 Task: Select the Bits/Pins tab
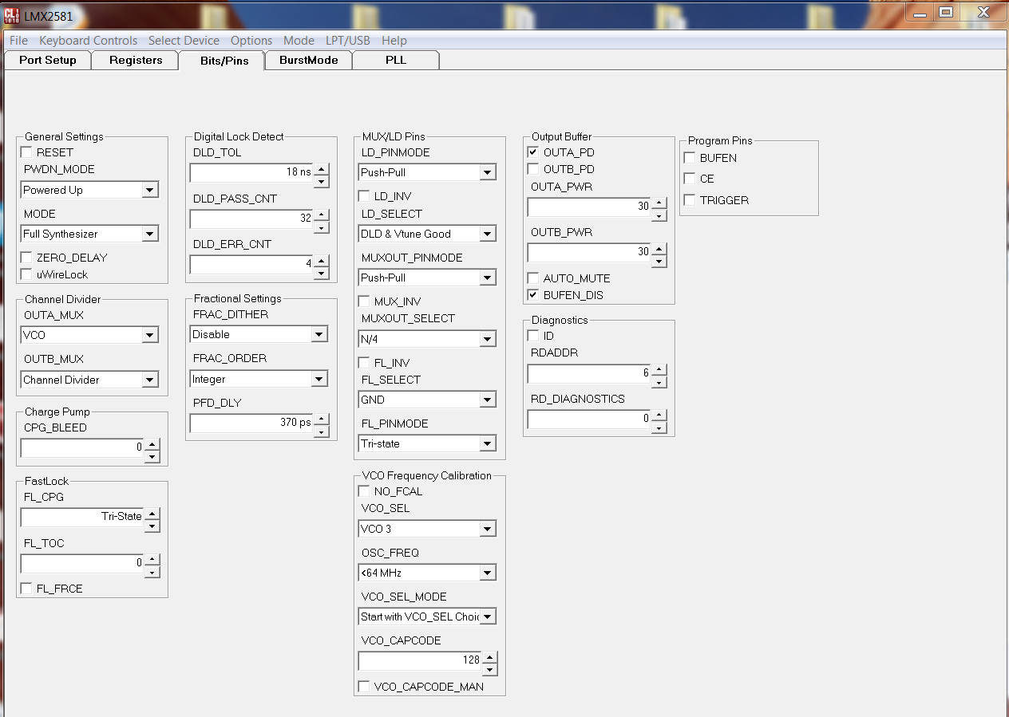tap(221, 61)
